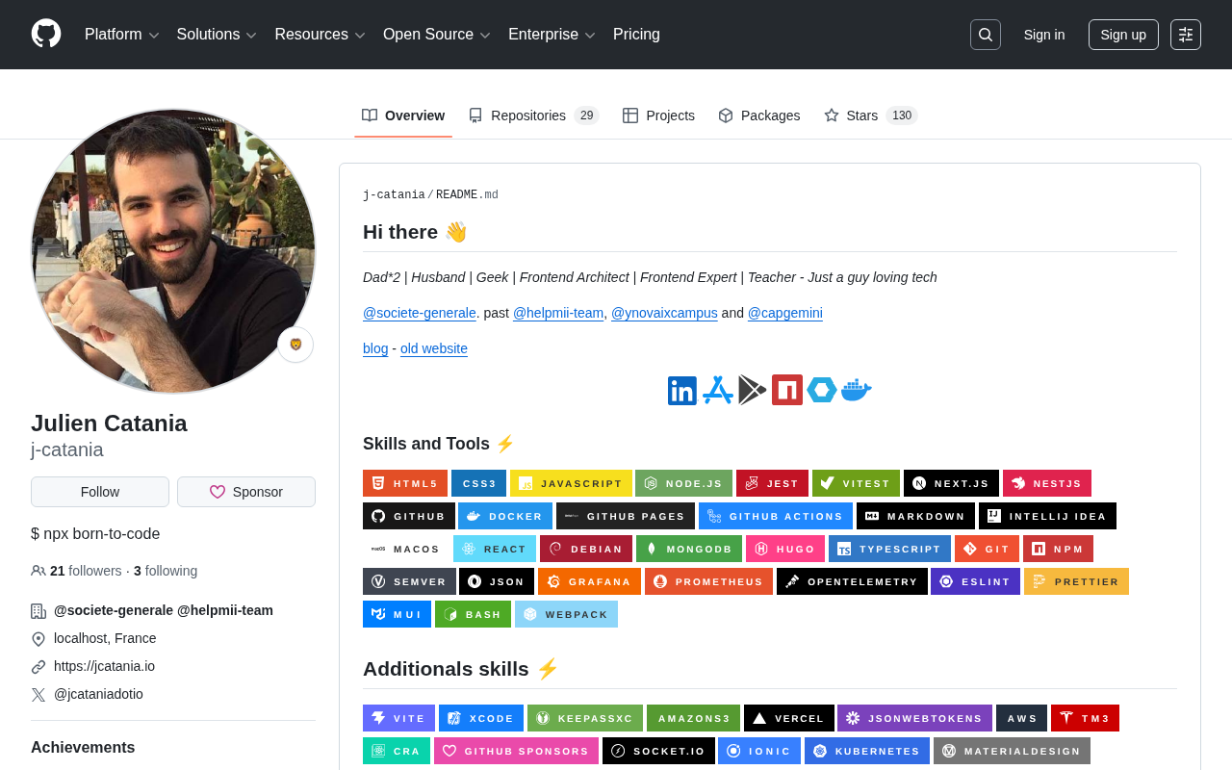Click the ESLint skill badge
The height and width of the screenshot is (770, 1232).
click(975, 581)
